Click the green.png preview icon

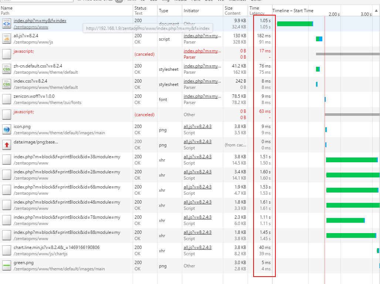[x=7, y=266]
